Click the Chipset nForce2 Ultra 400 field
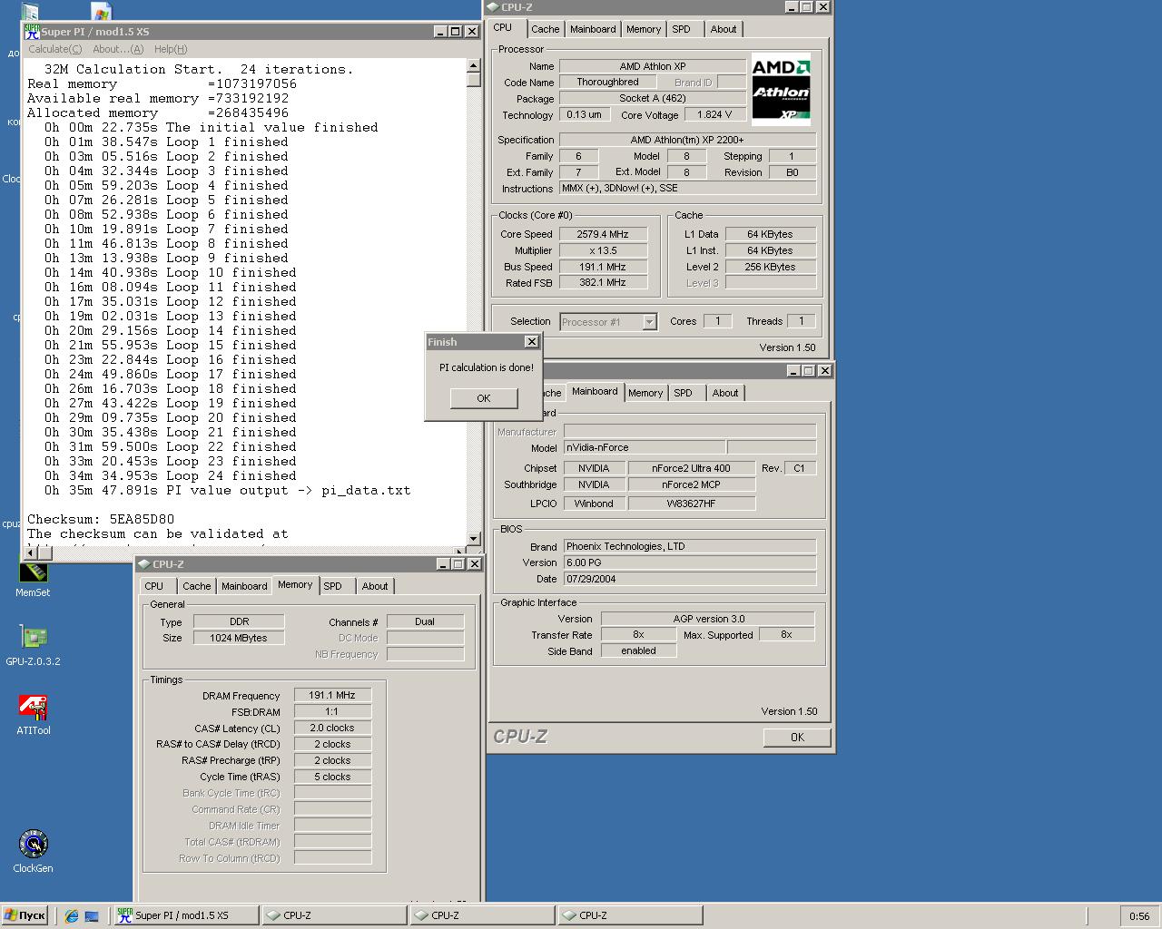The image size is (1162, 929). pos(691,468)
